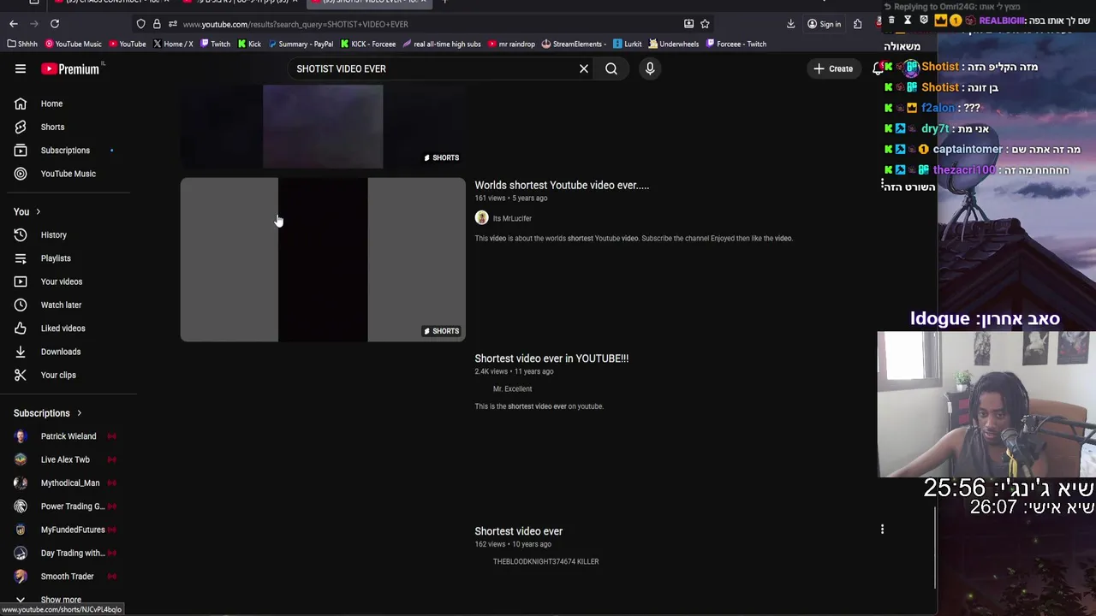Bookmark this page with the star
The height and width of the screenshot is (616, 1096).
(x=705, y=24)
